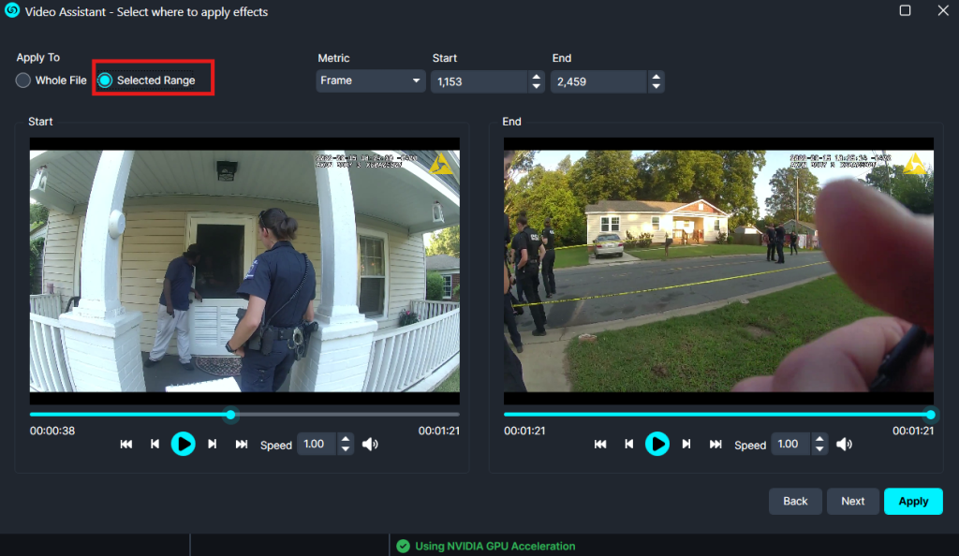Skip to end in Start player
Image resolution: width=959 pixels, height=556 pixels.
tap(242, 445)
